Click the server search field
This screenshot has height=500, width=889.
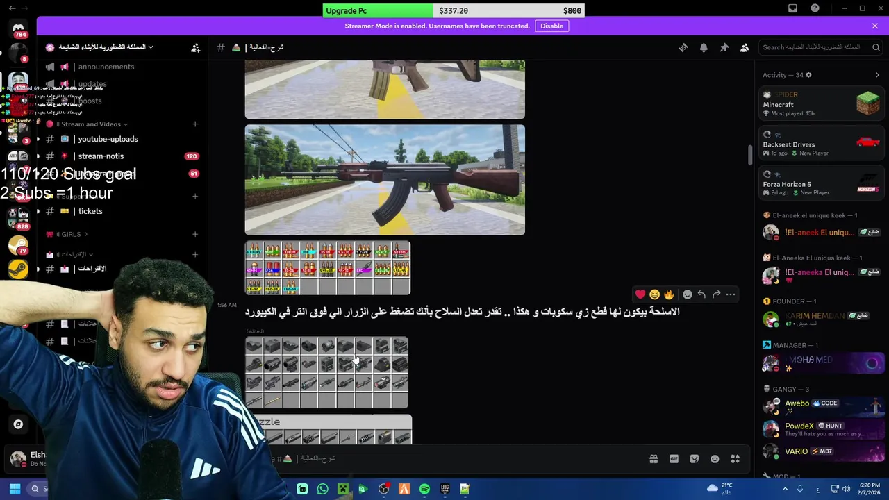pyautogui.click(x=819, y=47)
